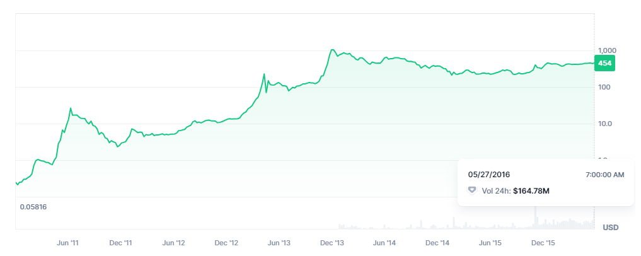641x256 pixels.
Task: Select the Jun '11 time axis label
Action: click(x=68, y=242)
